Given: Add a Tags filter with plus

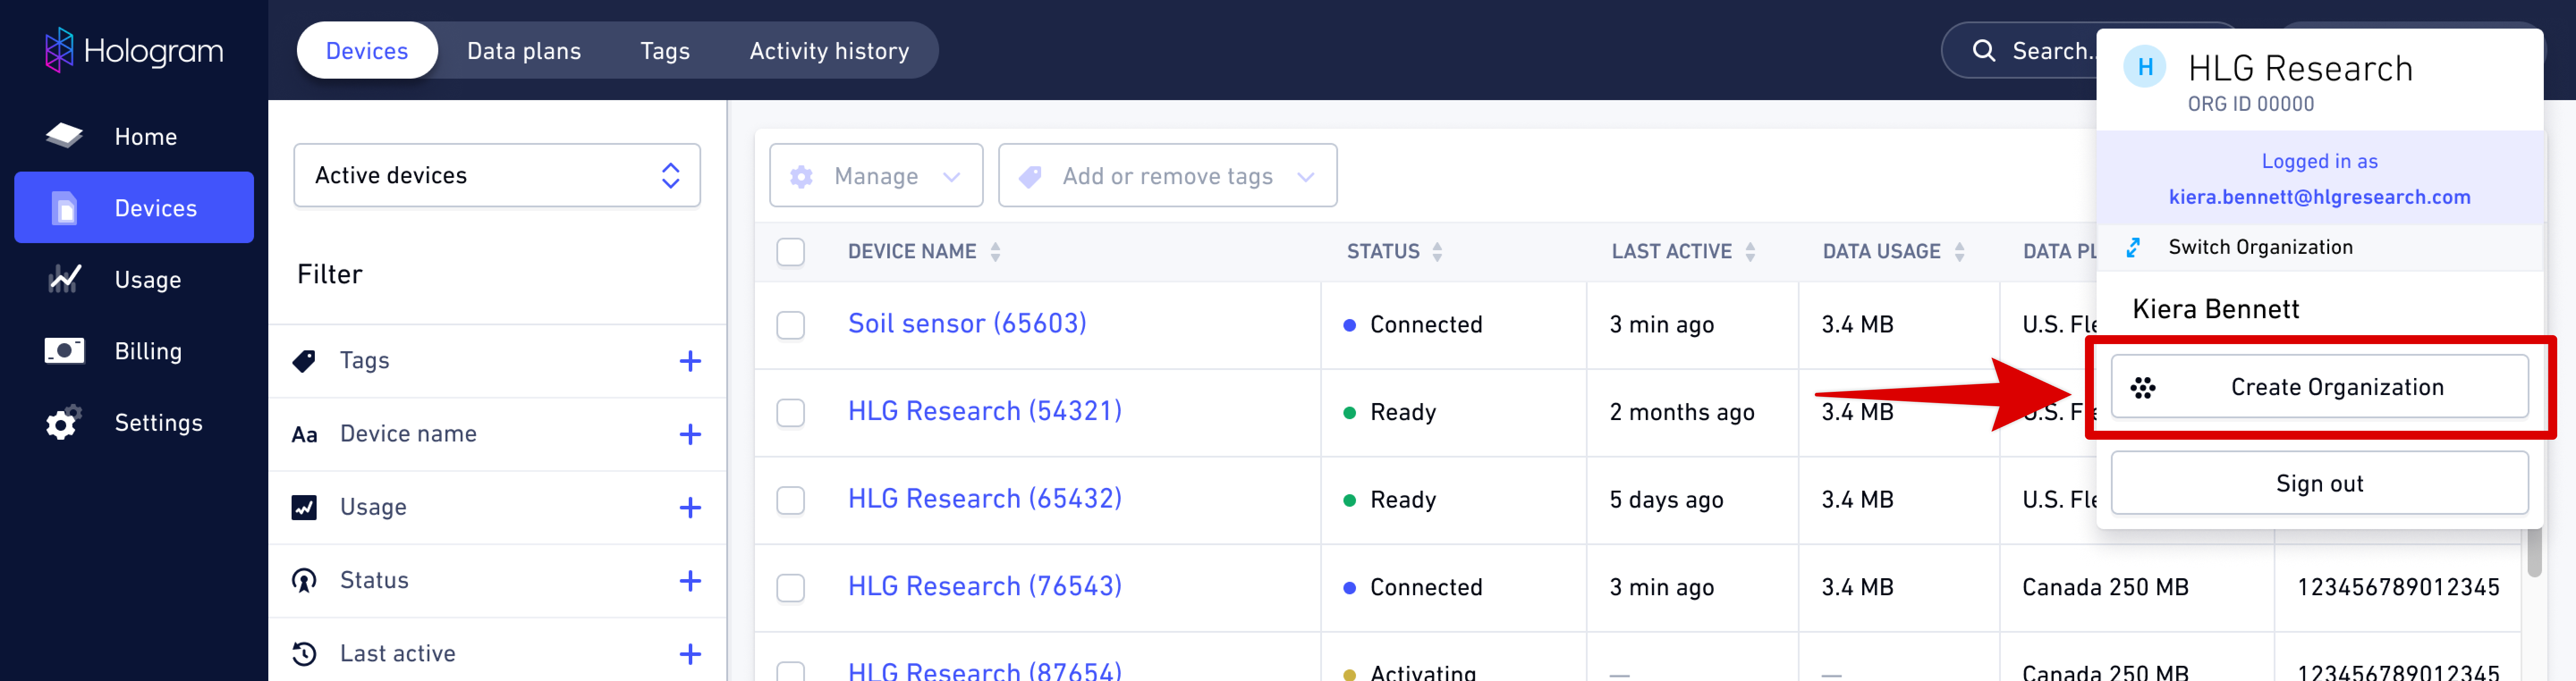Looking at the screenshot, I should (x=690, y=361).
